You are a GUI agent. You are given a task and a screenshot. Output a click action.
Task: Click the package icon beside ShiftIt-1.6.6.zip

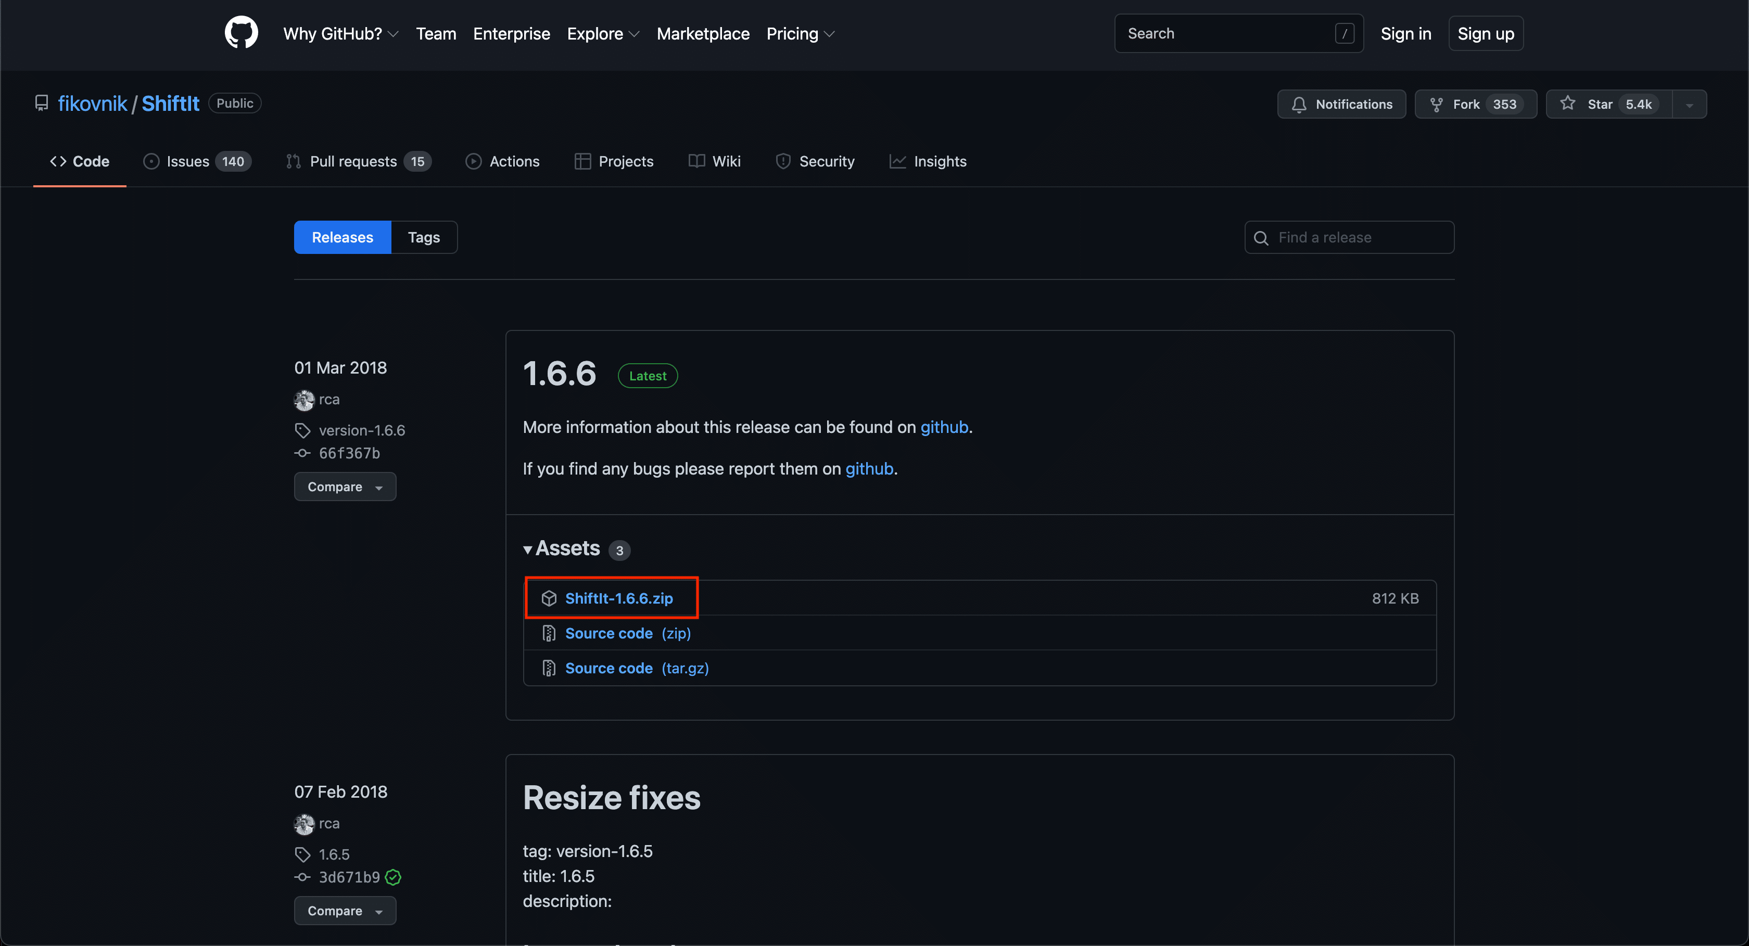pos(549,598)
